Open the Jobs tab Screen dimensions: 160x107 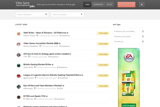87,5
